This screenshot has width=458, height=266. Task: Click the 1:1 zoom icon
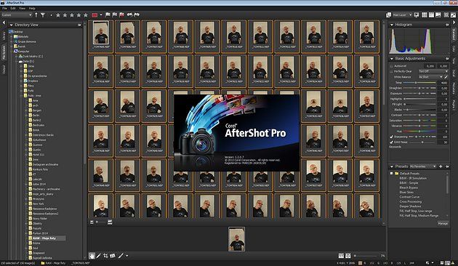click(x=341, y=256)
